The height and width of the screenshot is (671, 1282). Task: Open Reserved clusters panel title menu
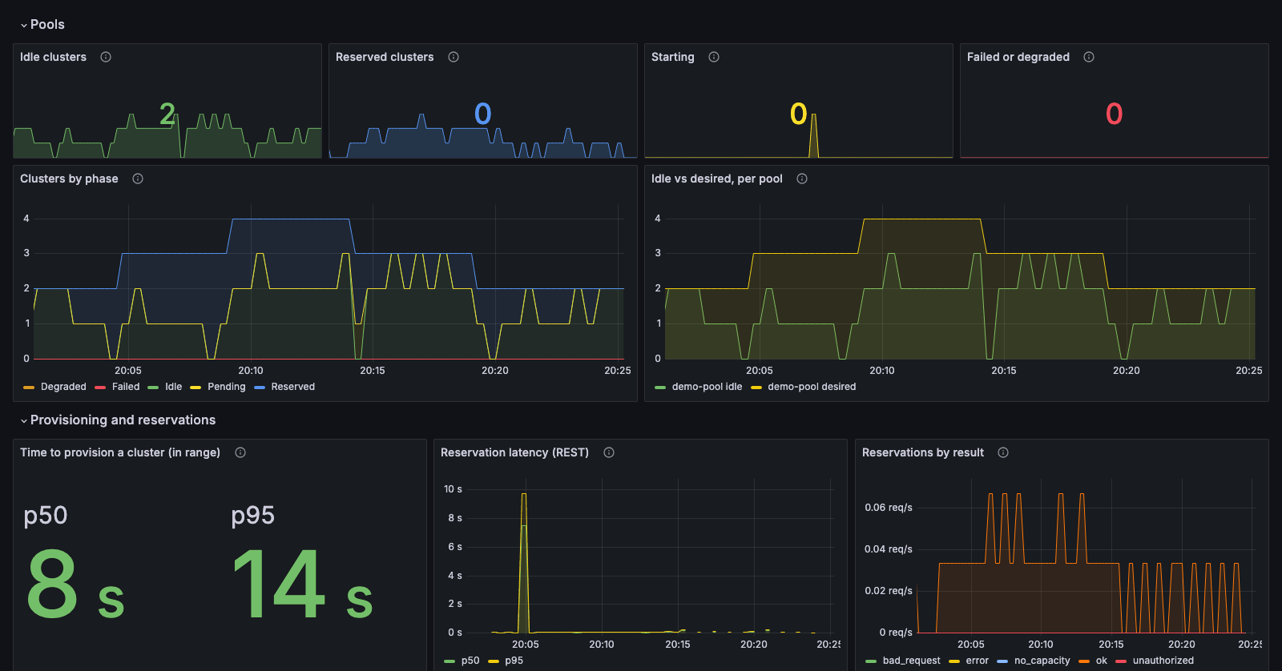pyautogui.click(x=385, y=57)
